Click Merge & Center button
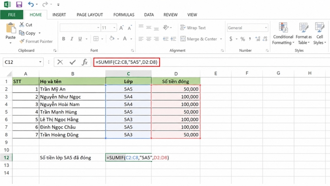The height and width of the screenshot is (186, 330). (199, 39)
